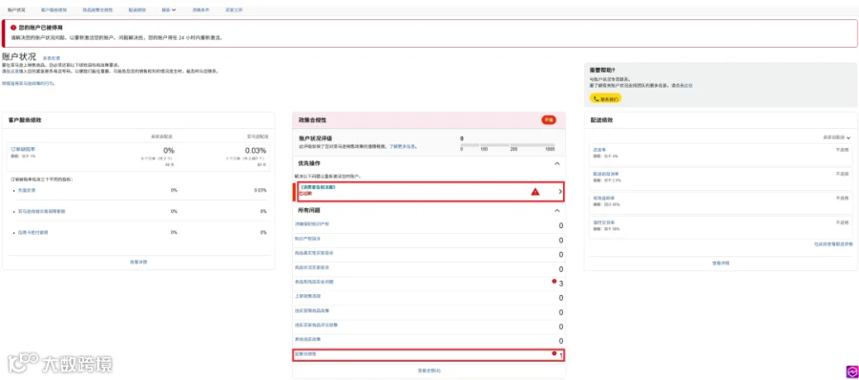Click 查看全部 at bottom of policy panel

click(x=429, y=370)
